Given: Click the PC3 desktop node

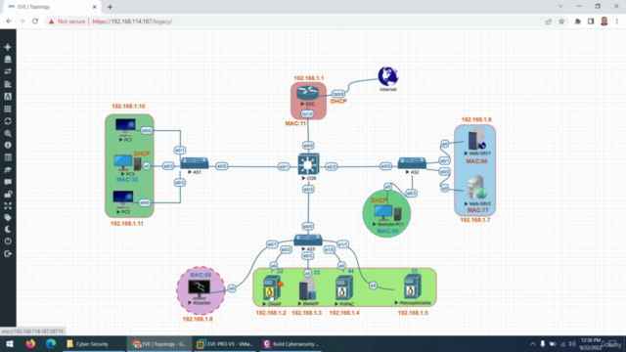Looking at the screenshot, I should [127, 163].
